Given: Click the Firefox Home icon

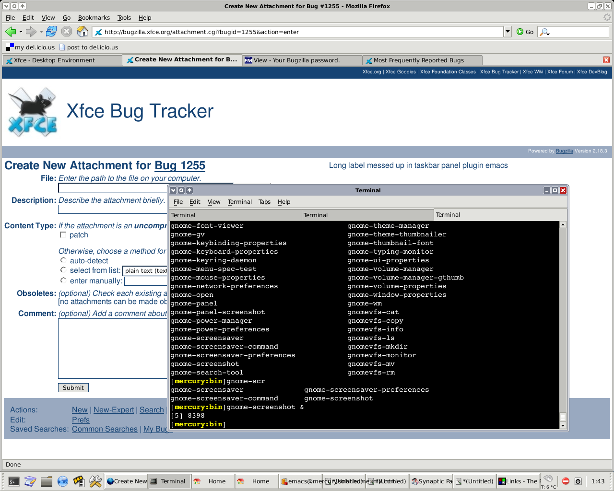Looking at the screenshot, I should pyautogui.click(x=83, y=32).
